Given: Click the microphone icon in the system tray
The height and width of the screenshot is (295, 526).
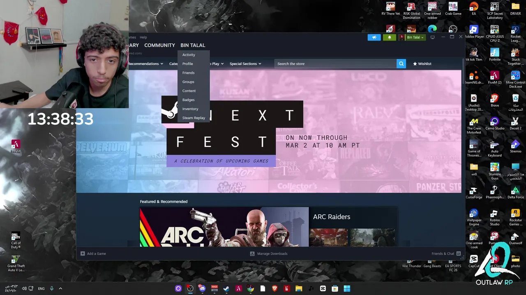Looking at the screenshot, I should click(51, 288).
